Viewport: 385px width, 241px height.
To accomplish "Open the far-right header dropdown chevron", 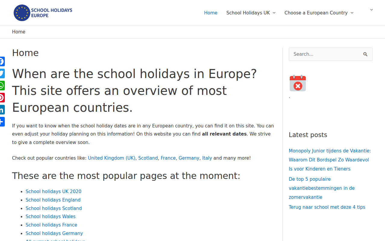I will pos(371,10).
